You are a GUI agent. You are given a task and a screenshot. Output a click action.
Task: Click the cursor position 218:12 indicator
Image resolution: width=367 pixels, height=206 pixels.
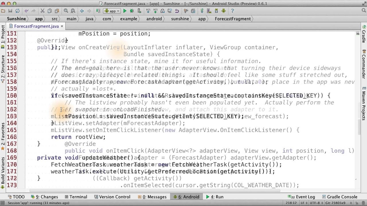(x=291, y=203)
